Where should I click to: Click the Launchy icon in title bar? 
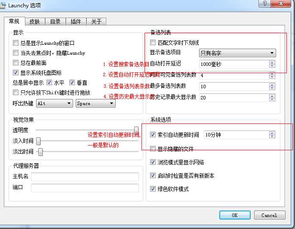pyautogui.click(x=3, y=5)
